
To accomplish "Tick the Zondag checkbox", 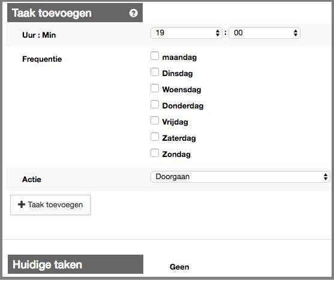I will [x=155, y=153].
